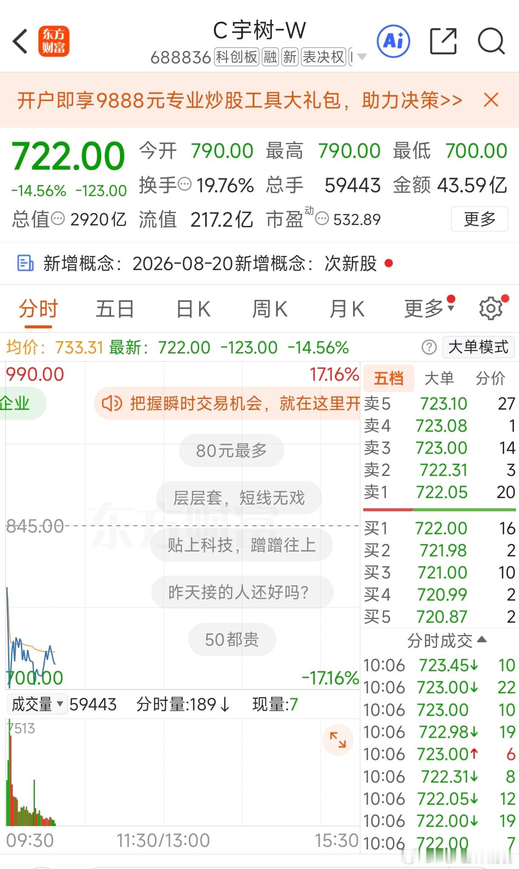Tap the 科创板 tag label
This screenshot has height=869, width=519.
pyautogui.click(x=237, y=57)
